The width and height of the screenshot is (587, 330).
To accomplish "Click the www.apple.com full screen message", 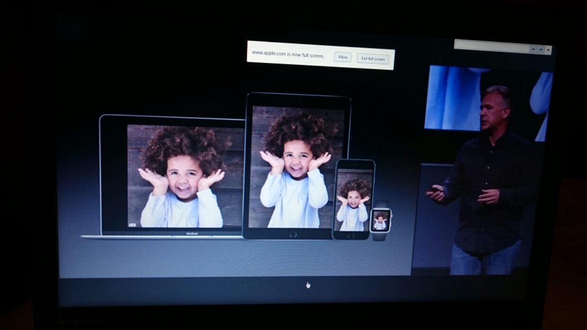I will pos(288,54).
